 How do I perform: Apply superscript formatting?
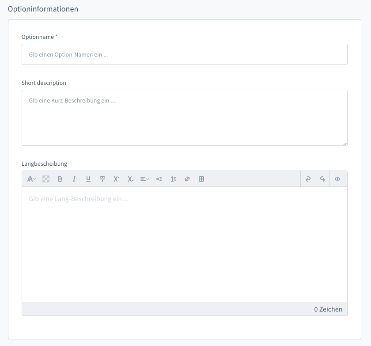117,179
